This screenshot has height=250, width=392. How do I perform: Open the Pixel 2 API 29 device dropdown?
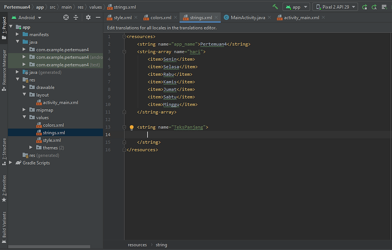point(335,7)
